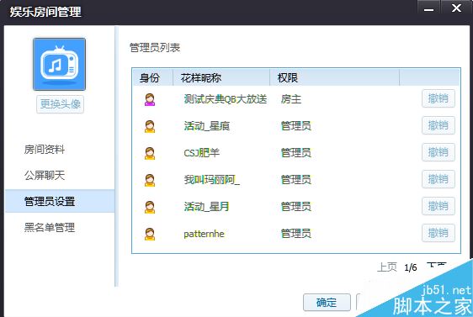Revoke admin 活动_星痕 with 撤销
Screen dimensions: 473x317
click(438, 125)
